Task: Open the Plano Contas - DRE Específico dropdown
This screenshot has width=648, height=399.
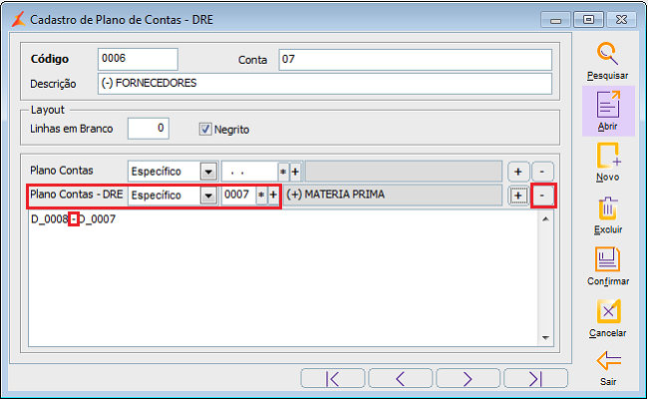Action: (x=208, y=196)
